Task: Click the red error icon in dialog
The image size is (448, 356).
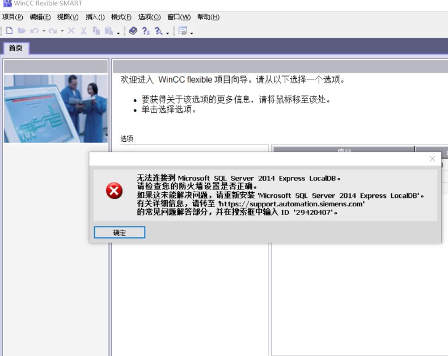Action: [115, 191]
